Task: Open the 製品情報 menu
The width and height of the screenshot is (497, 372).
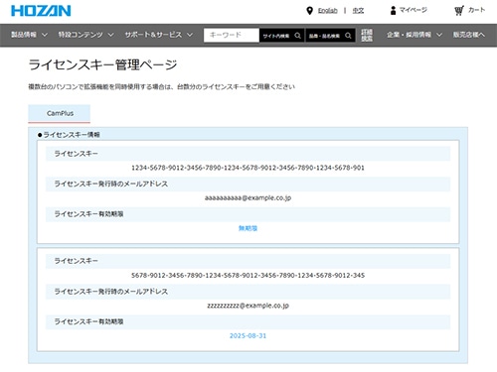Action: click(24, 35)
